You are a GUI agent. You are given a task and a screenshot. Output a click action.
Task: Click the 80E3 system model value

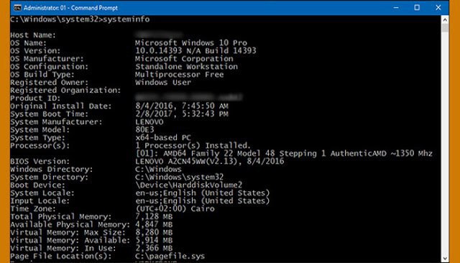[x=144, y=130]
